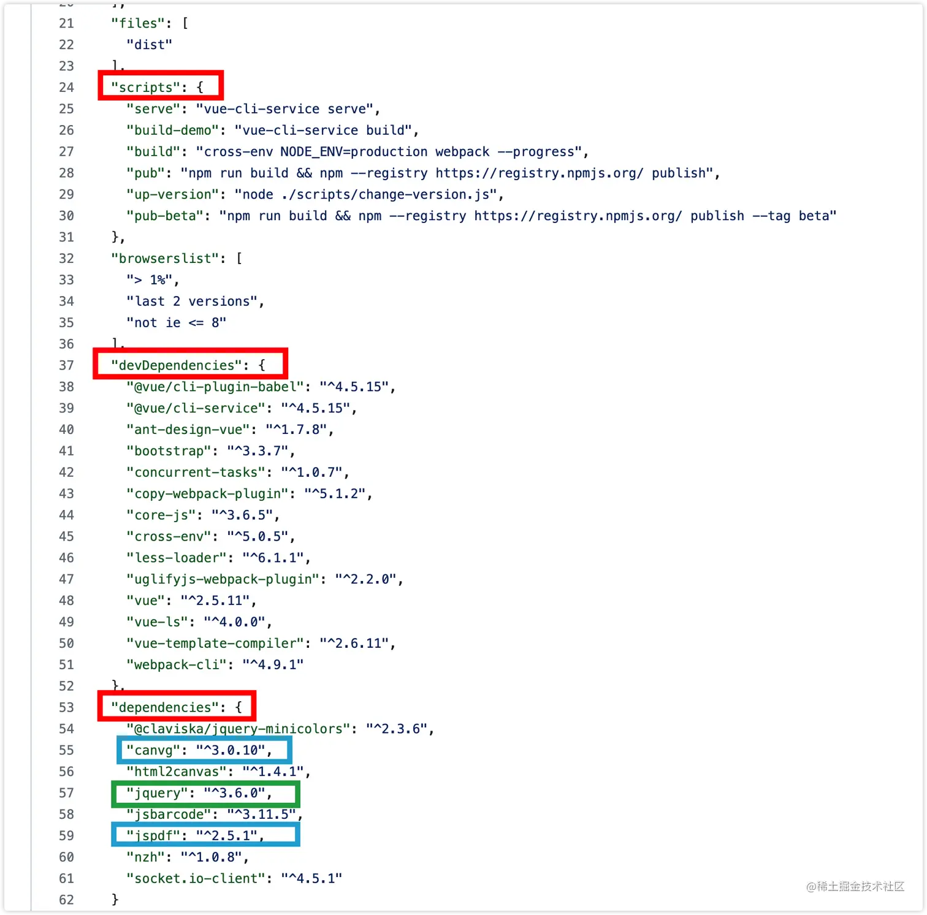Viewport: 927px width, 915px height.
Task: Select the "build-demo" script entry
Action: click(x=272, y=131)
